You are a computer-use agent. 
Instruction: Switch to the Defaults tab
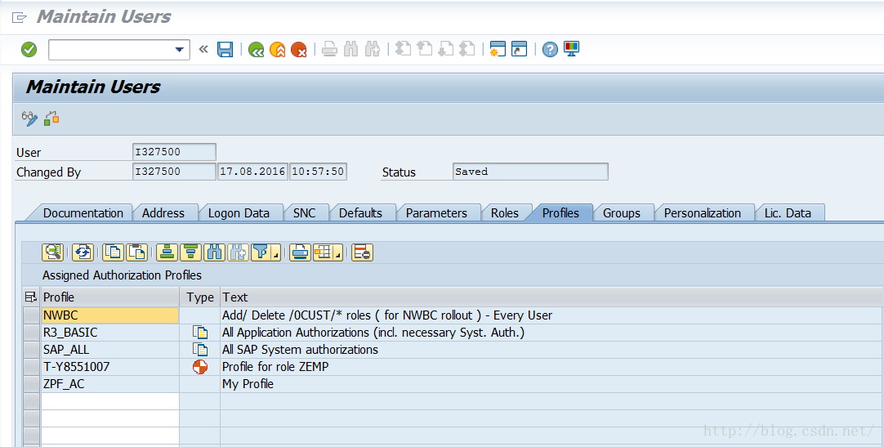coord(360,213)
